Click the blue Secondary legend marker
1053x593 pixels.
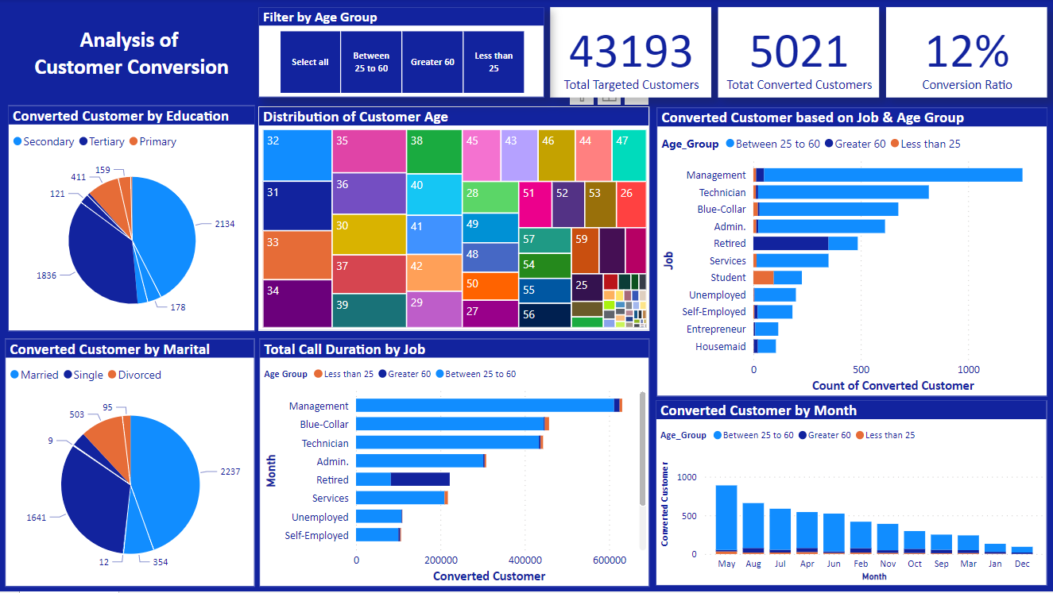pos(18,141)
